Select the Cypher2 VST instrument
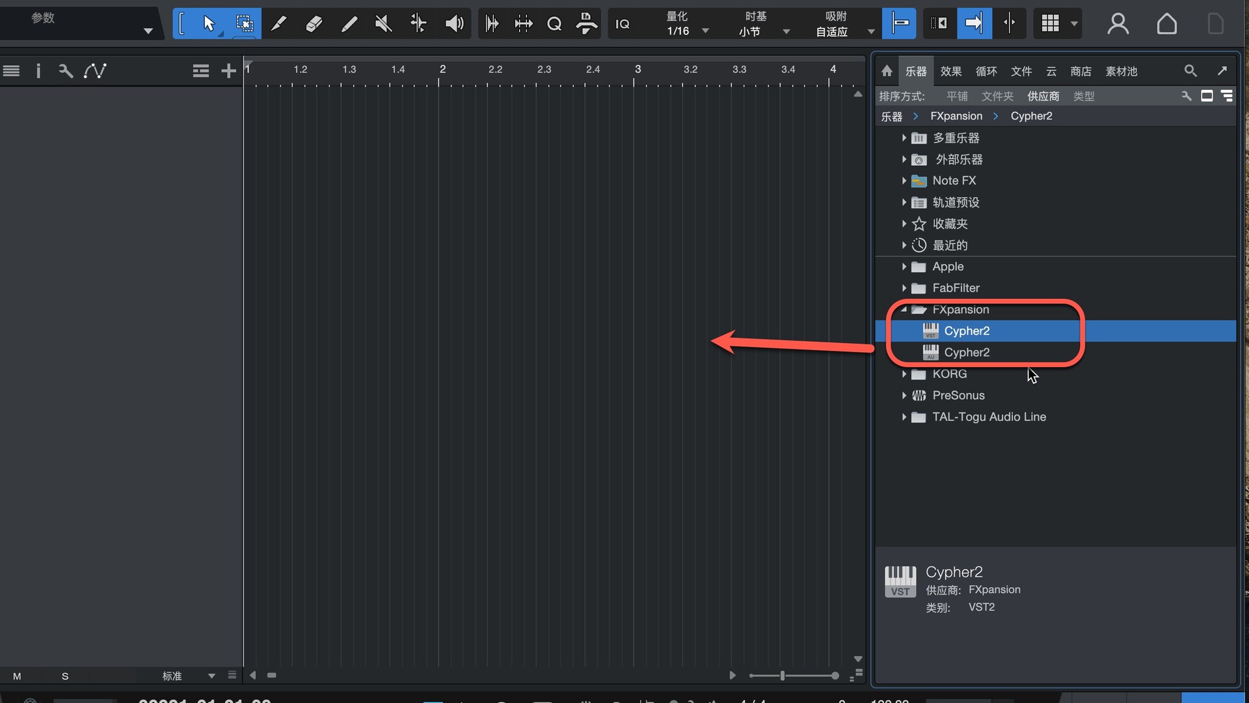 tap(1055, 331)
